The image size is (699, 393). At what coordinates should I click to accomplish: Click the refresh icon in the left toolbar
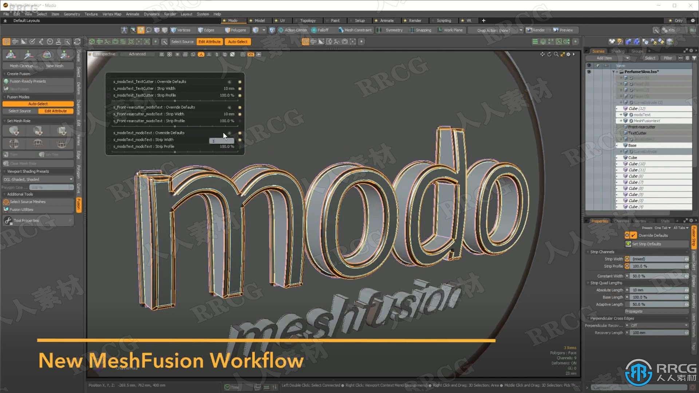pos(77,41)
